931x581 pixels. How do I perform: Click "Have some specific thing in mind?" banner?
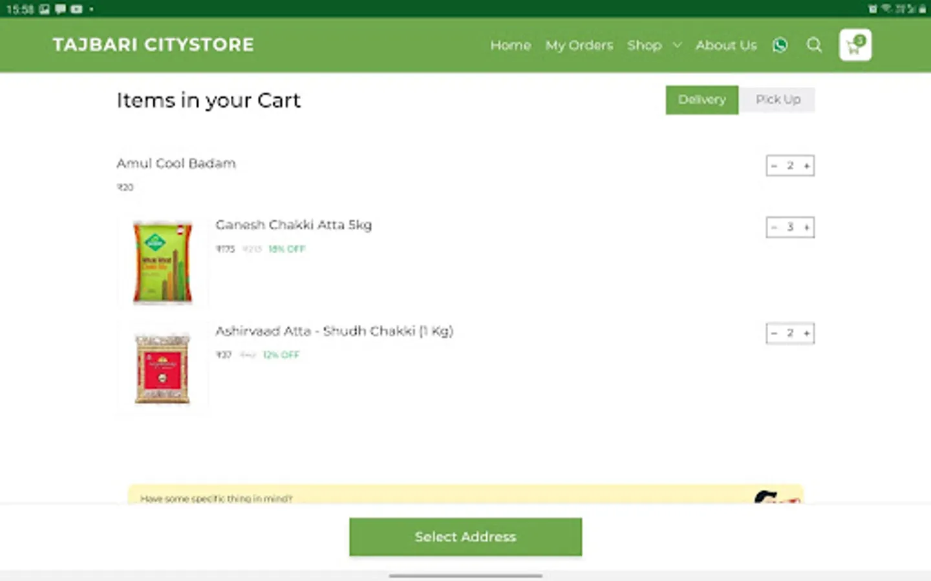(x=465, y=494)
